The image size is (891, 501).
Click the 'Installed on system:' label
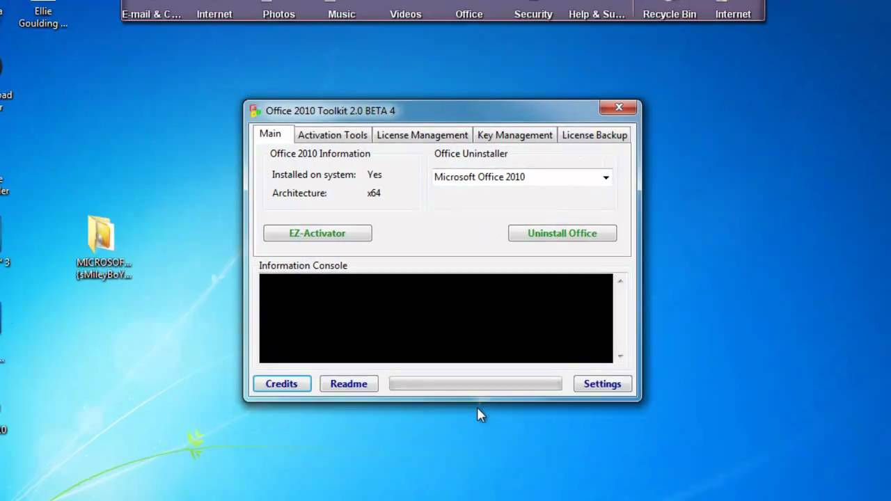tap(313, 175)
